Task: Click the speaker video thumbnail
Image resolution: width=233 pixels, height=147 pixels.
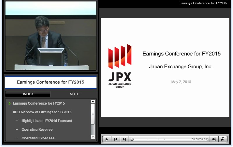Action: point(51,35)
